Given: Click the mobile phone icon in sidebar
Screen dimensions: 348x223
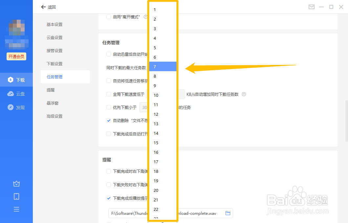Looking at the screenshot, I should (16, 196).
